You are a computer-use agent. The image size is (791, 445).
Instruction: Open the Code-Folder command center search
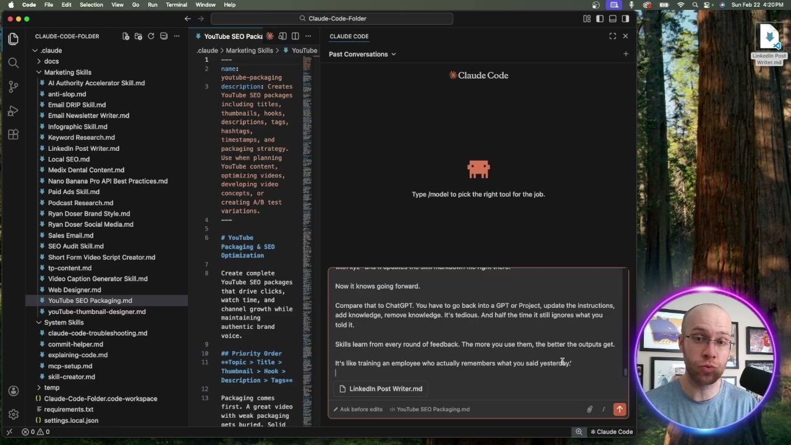pos(332,19)
